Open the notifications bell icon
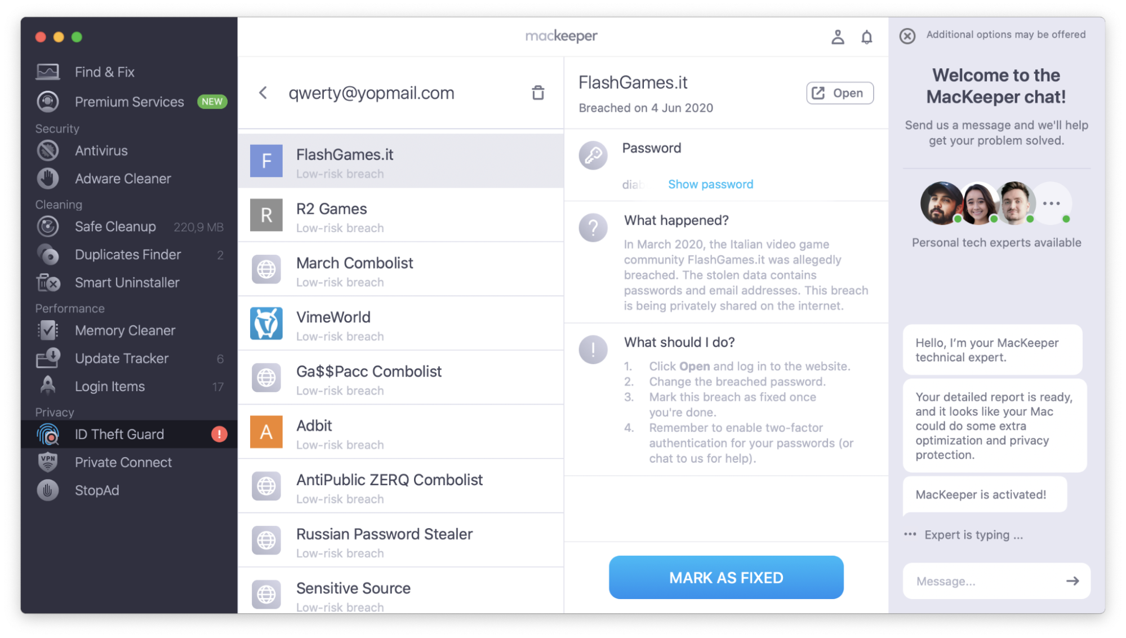Screen dimensions: 1126x638 click(866, 37)
